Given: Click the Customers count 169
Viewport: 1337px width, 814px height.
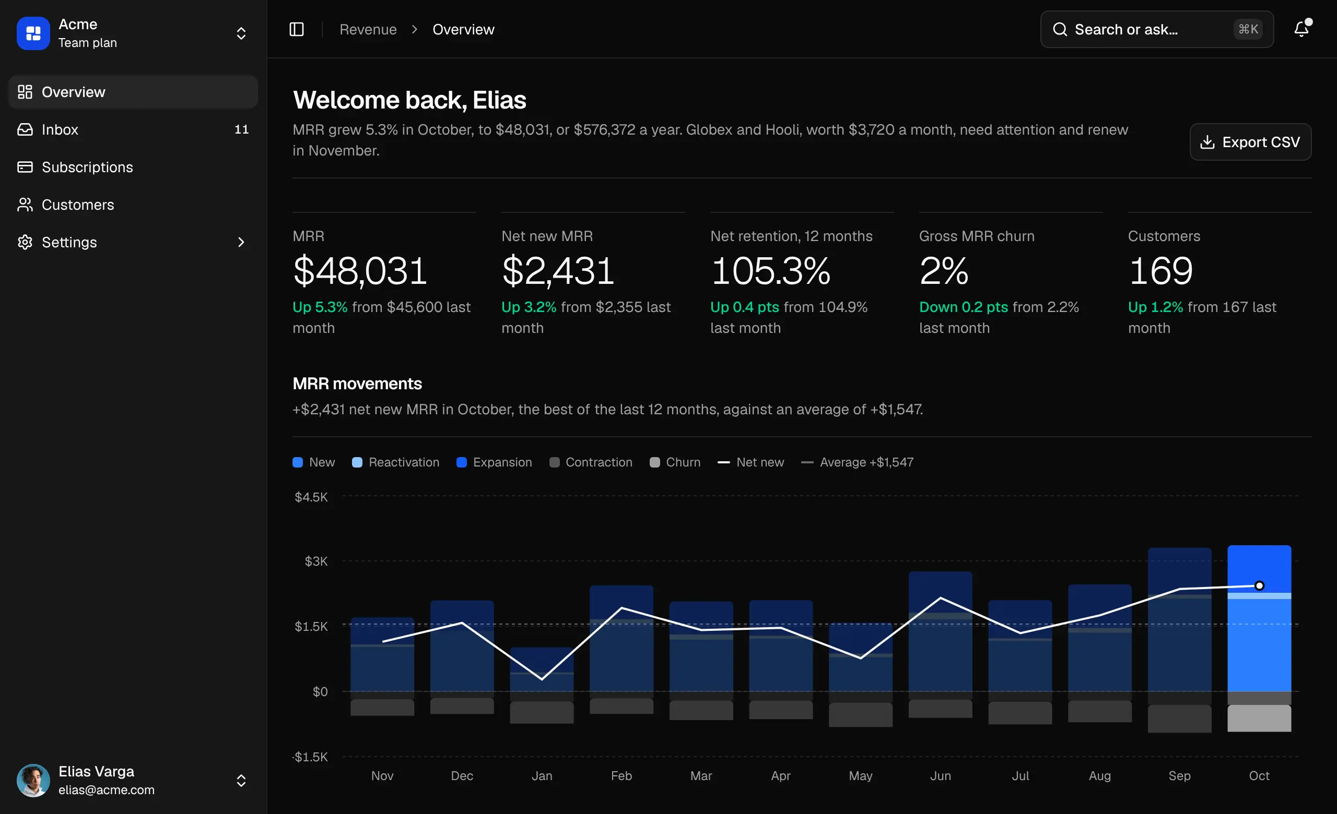Looking at the screenshot, I should point(1160,271).
